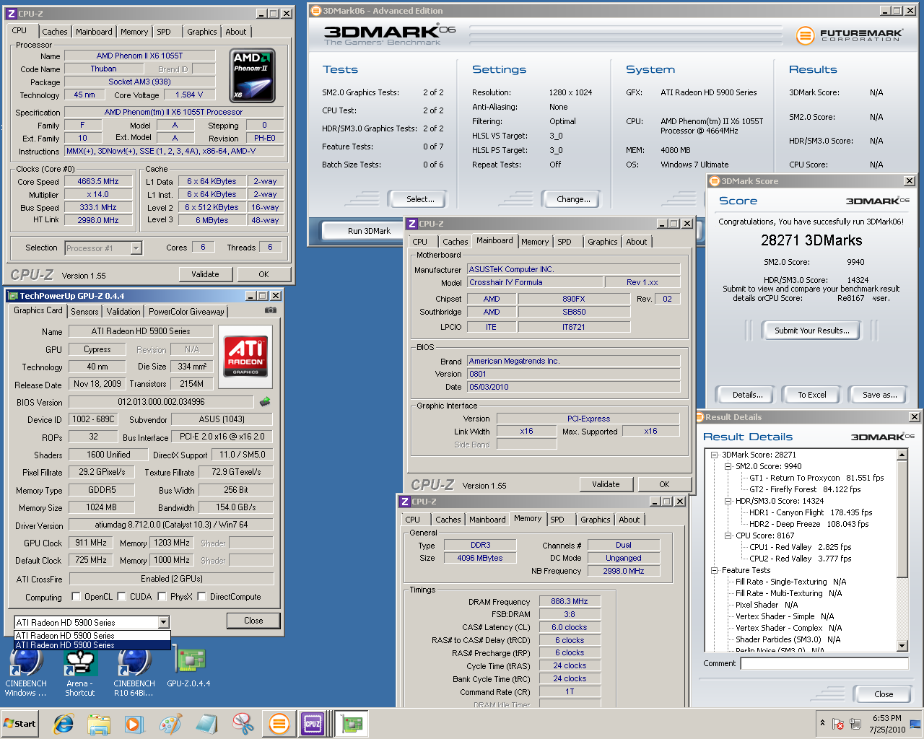Screen dimensions: 924x739
Task: Click the AMD Phenom II logo in CPU-Z
Action: point(253,75)
